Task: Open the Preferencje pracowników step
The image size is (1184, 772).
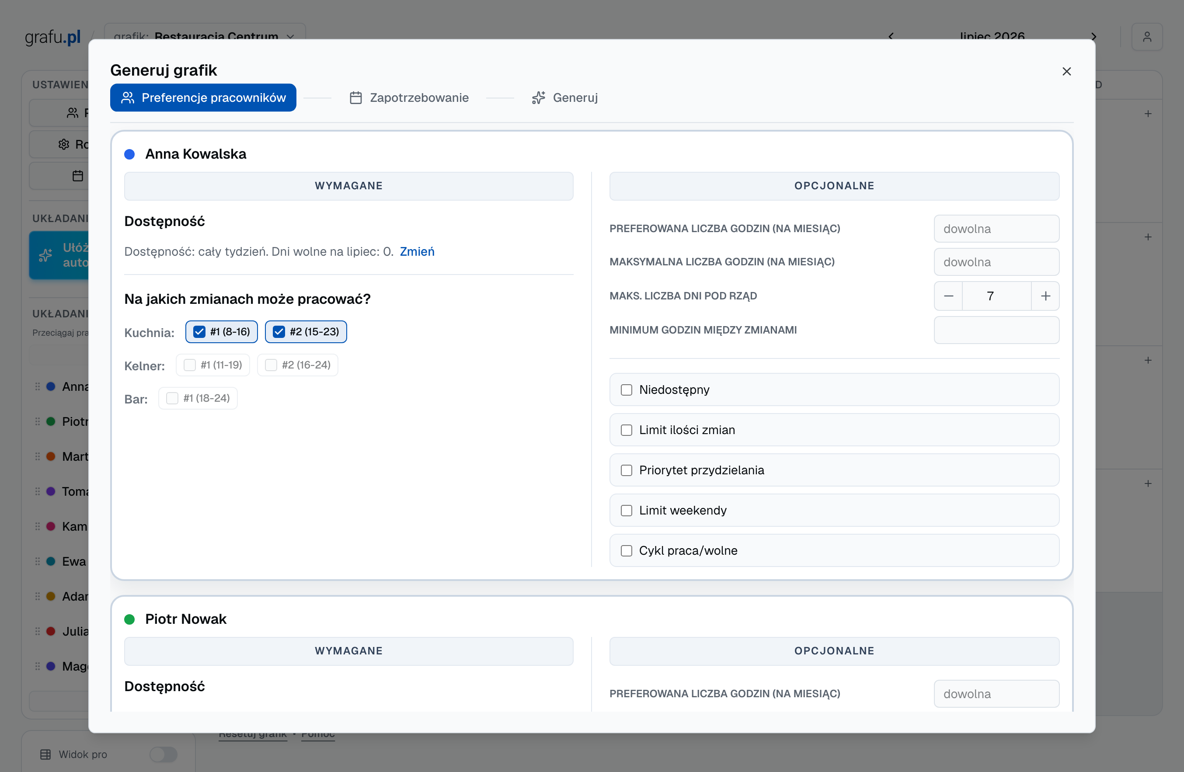Action: 203,97
